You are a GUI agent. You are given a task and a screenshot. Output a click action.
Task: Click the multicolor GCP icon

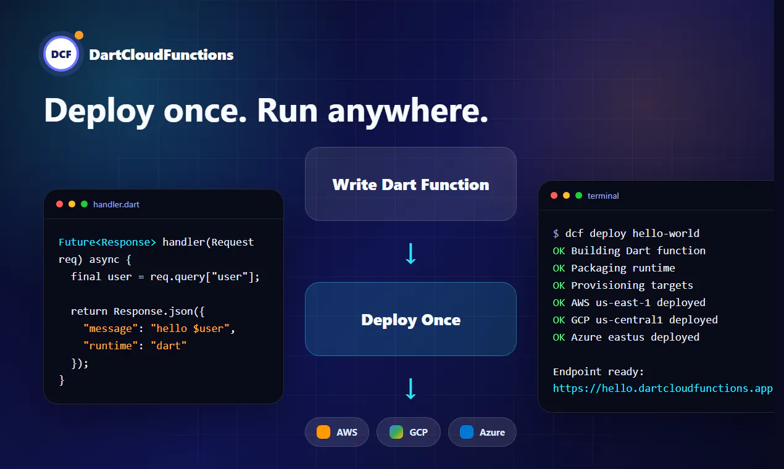coord(396,432)
